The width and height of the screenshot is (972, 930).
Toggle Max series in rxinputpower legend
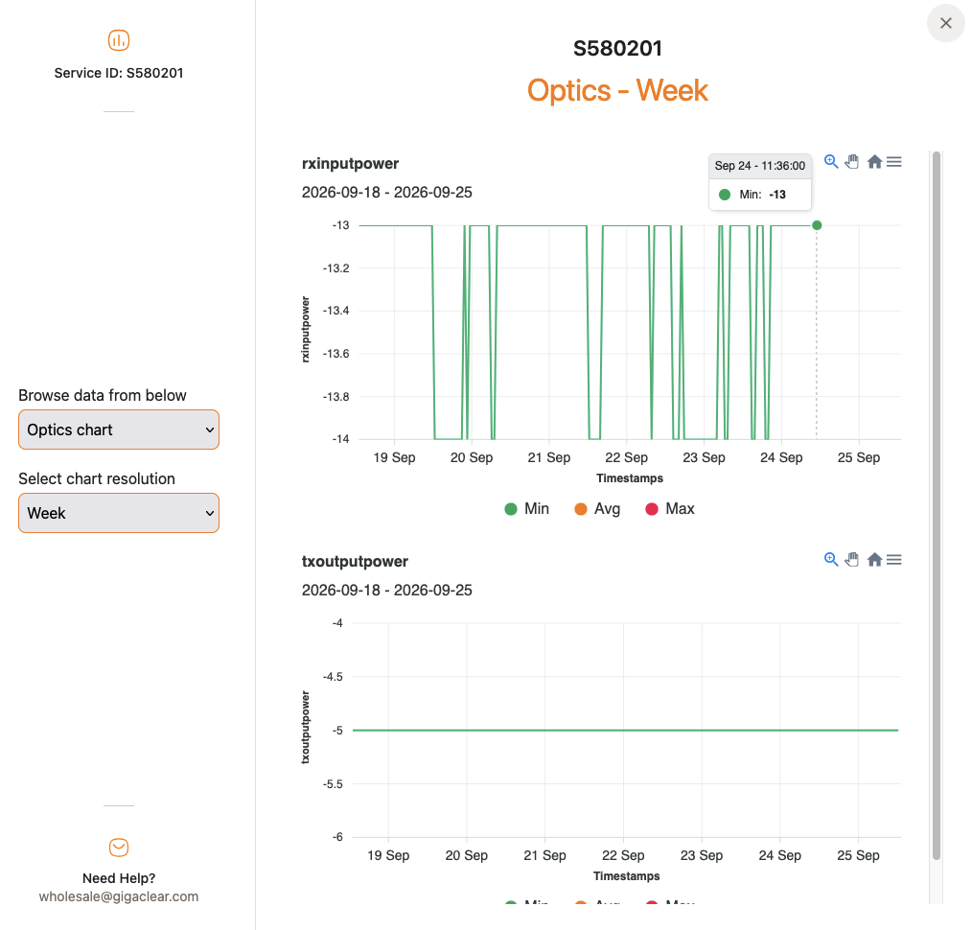(x=670, y=509)
